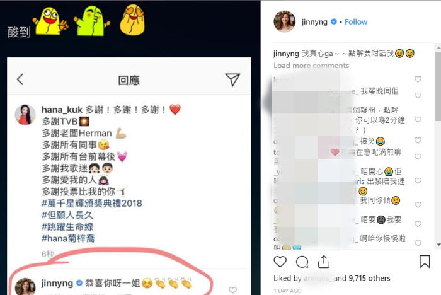Like the comment 搞笑
441x295 pixels.
click(x=418, y=141)
